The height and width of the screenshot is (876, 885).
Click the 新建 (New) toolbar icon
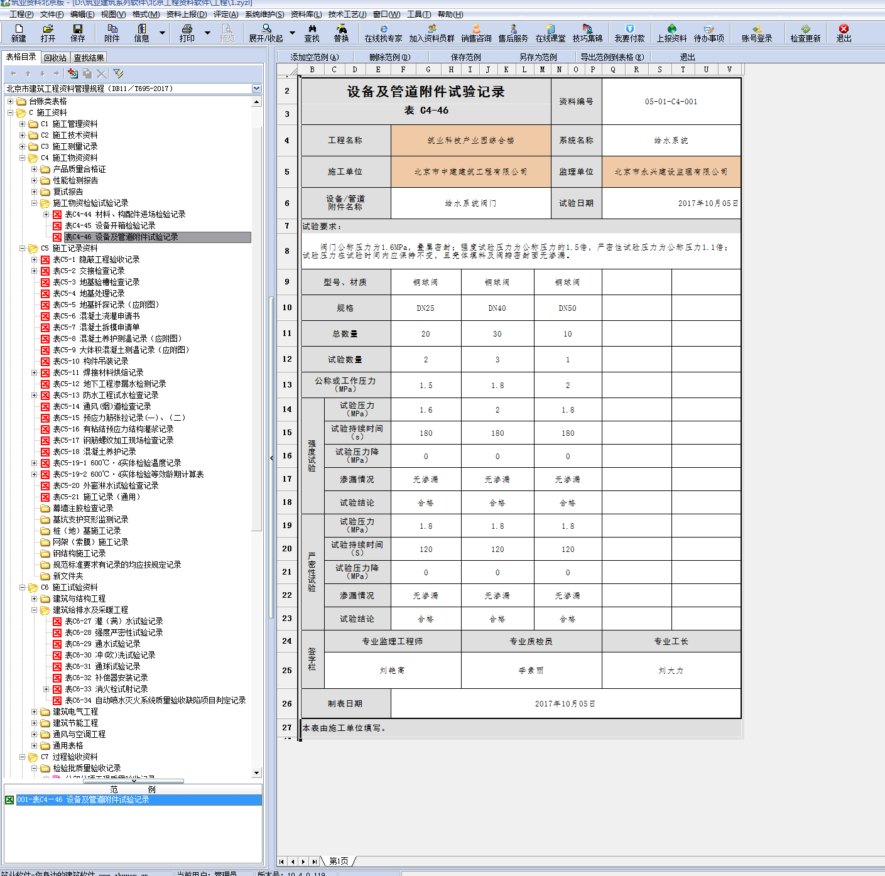click(19, 33)
